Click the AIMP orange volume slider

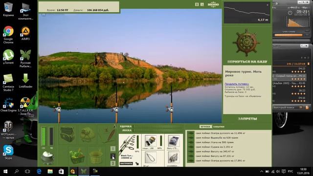coord(289,35)
